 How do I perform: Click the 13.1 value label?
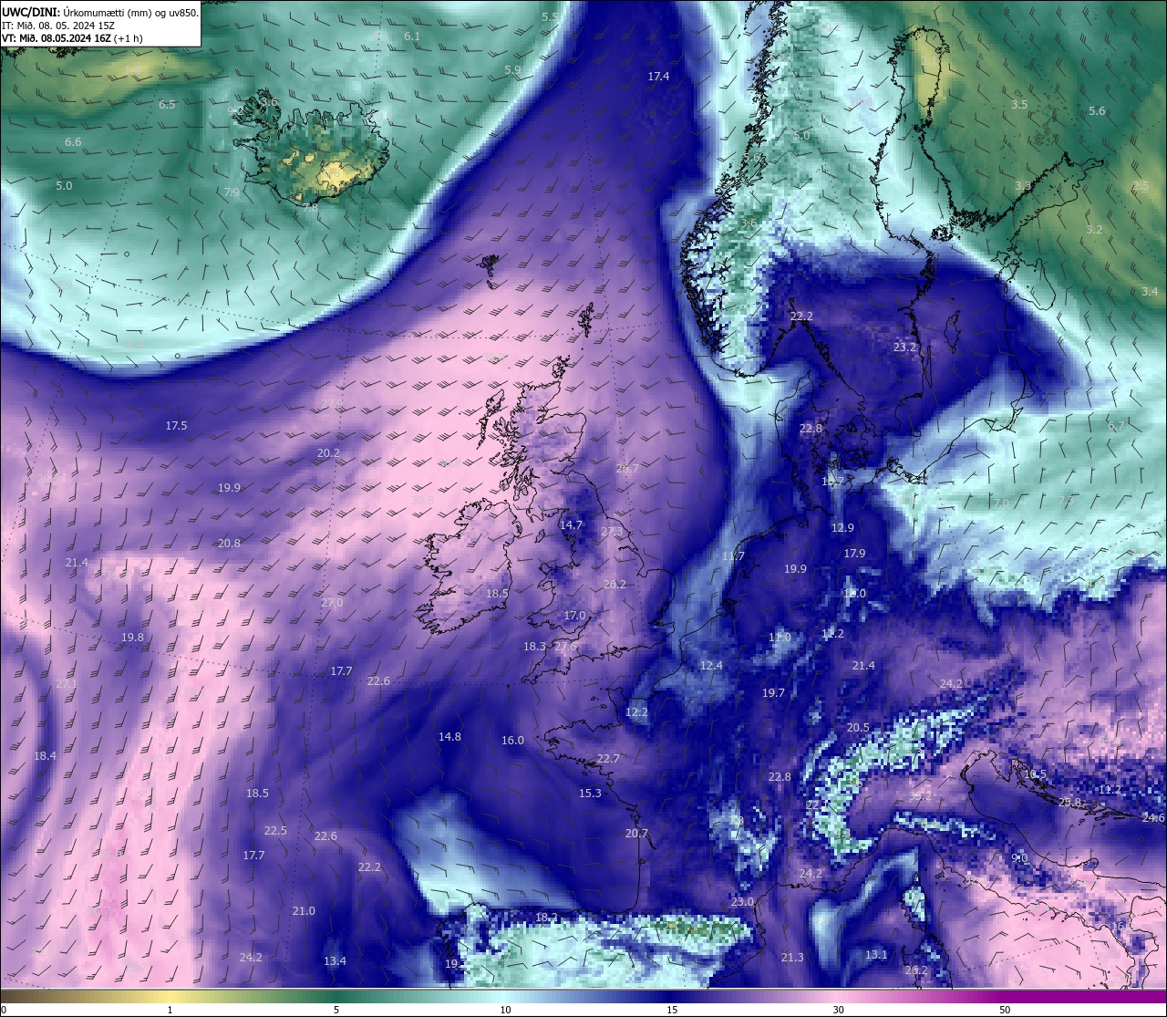tap(876, 955)
